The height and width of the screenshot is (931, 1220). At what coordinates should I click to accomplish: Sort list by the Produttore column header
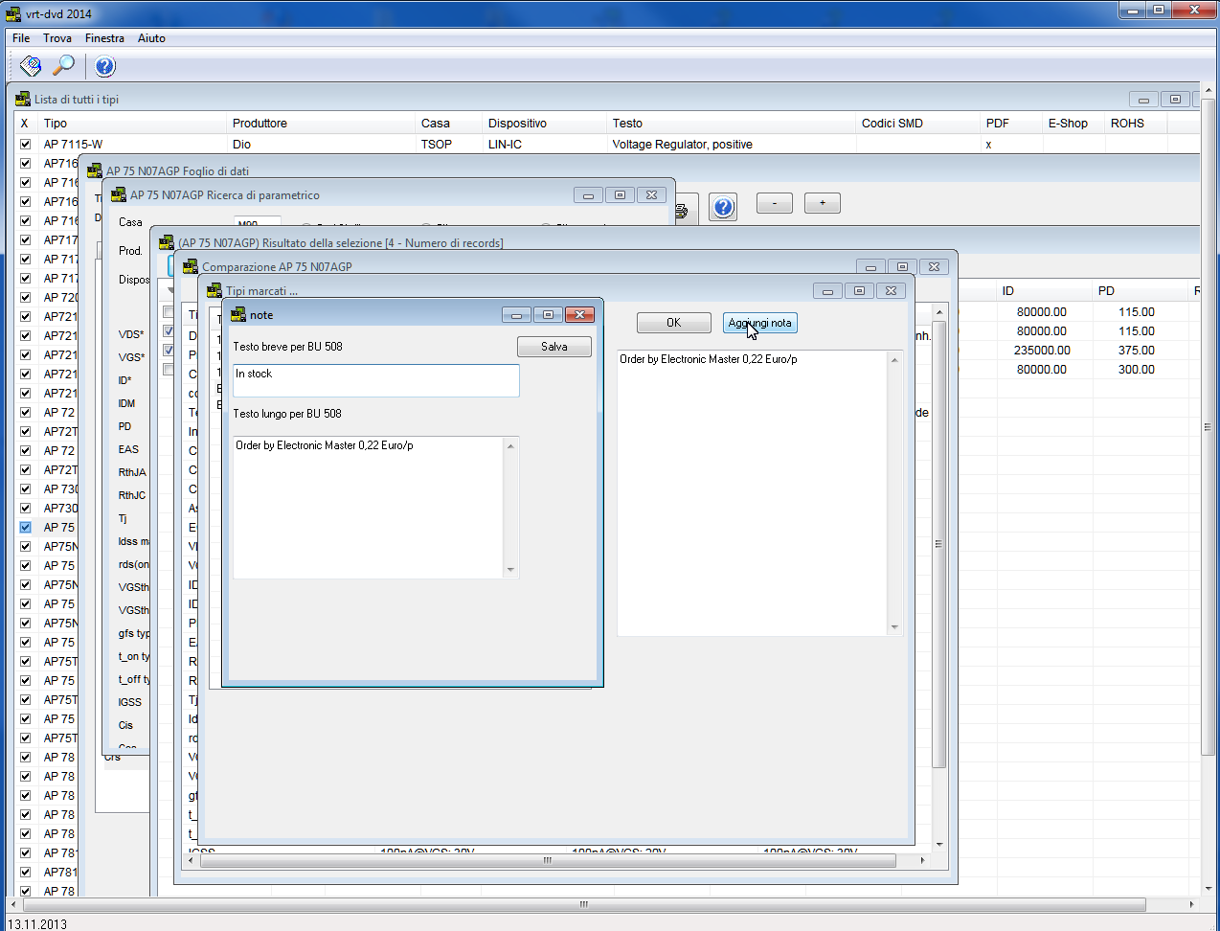click(260, 124)
